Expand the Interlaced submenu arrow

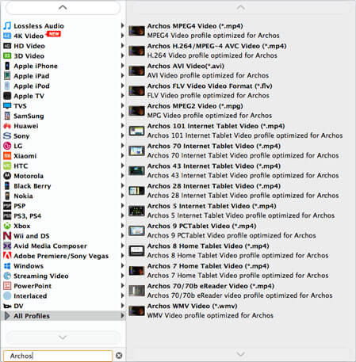point(122,295)
